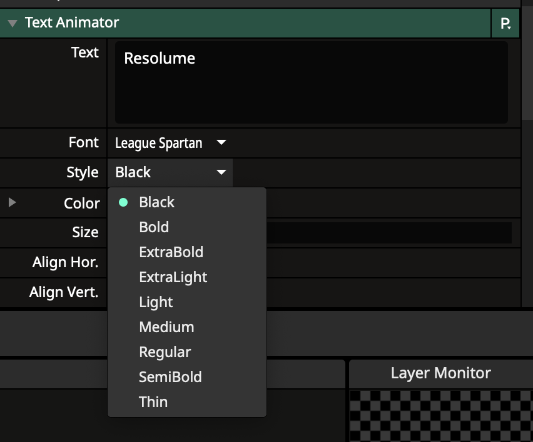The image size is (533, 442).
Task: Expand the Color parameter triangle
Action: coord(12,203)
